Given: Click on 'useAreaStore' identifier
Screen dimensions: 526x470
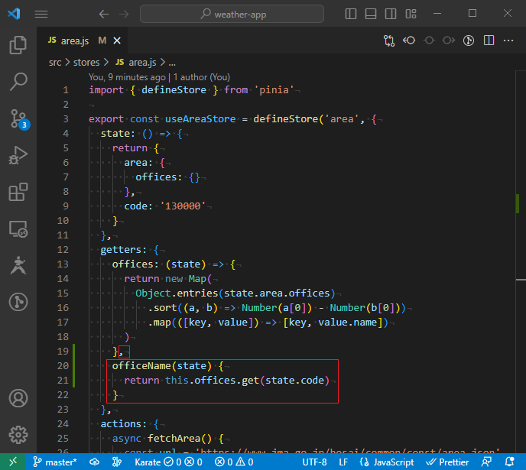Looking at the screenshot, I should click(x=200, y=119).
